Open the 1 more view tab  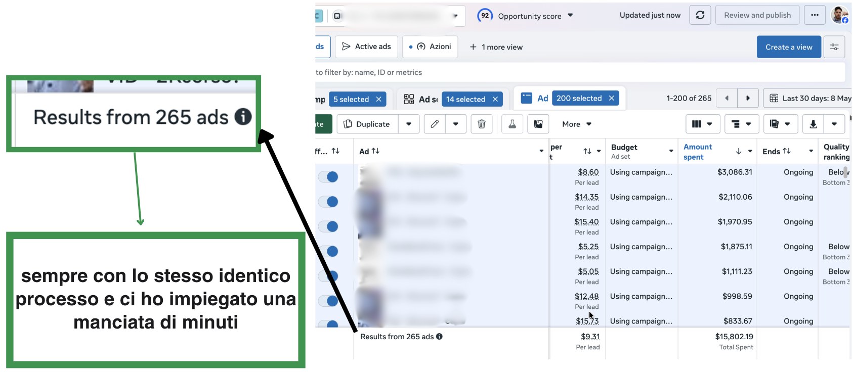pos(496,47)
